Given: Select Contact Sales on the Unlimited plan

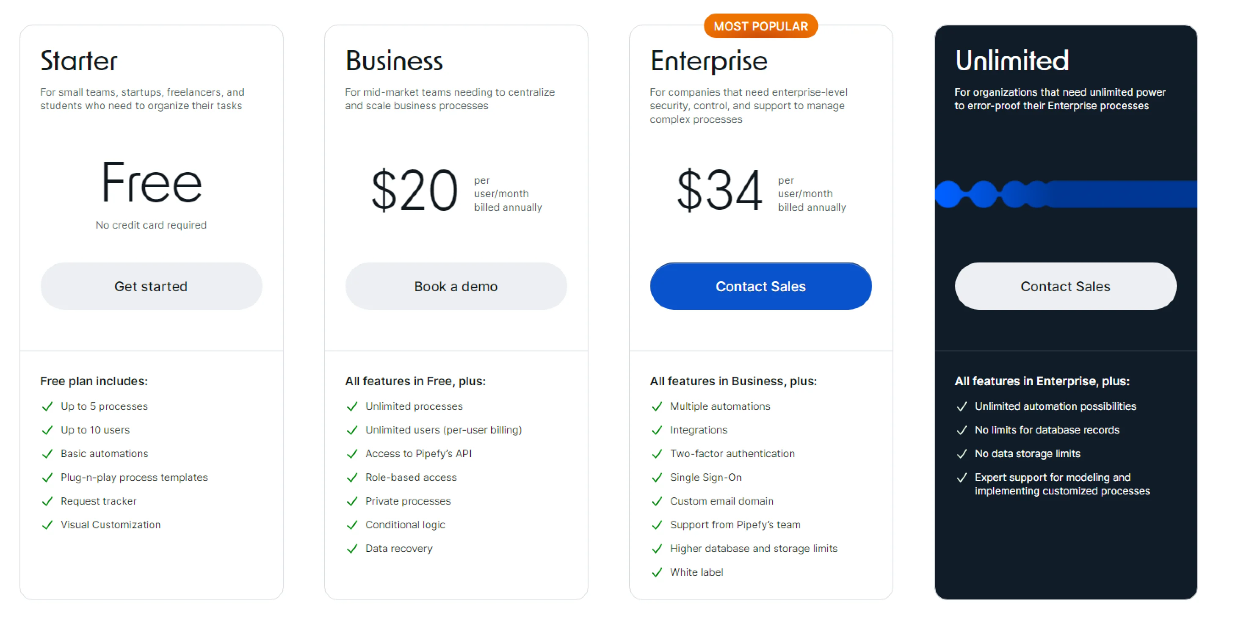Looking at the screenshot, I should [1065, 286].
